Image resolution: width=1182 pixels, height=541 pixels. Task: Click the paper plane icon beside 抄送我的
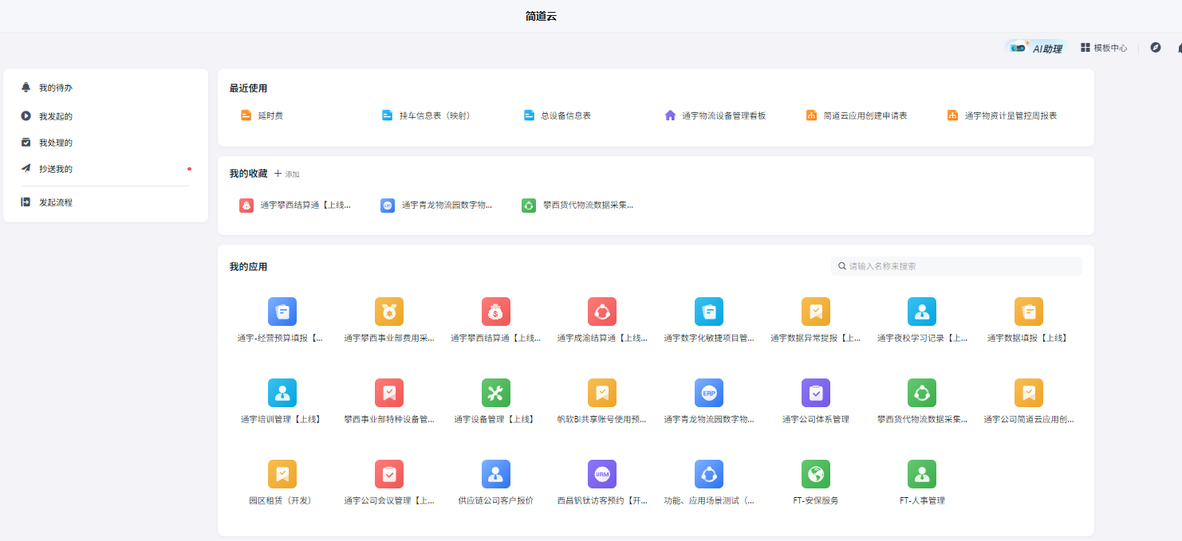pyautogui.click(x=26, y=169)
